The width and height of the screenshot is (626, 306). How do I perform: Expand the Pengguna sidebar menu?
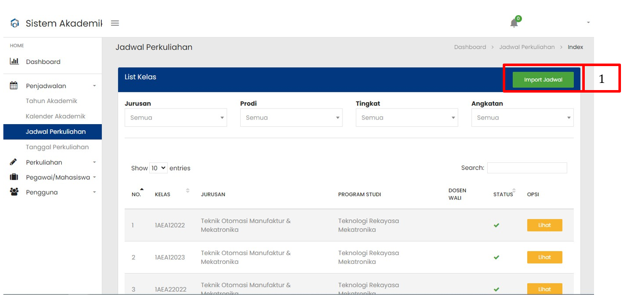(53, 192)
